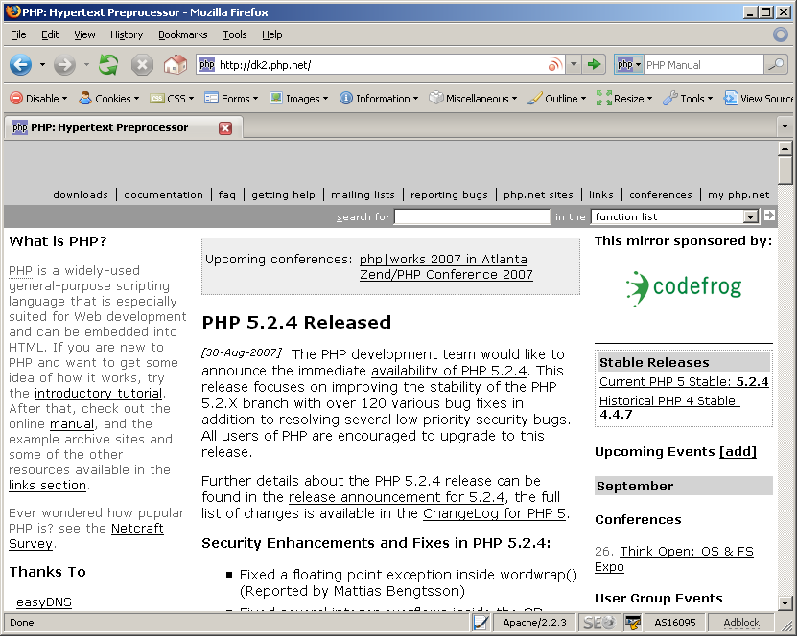The width and height of the screenshot is (797, 636).
Task: Click the php.net sites navigation link
Action: click(x=538, y=194)
